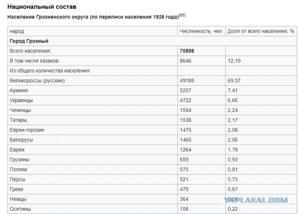Viewport: 300px width, 214px height.
Task: Click the percentage 7,41
Action: (232, 90)
